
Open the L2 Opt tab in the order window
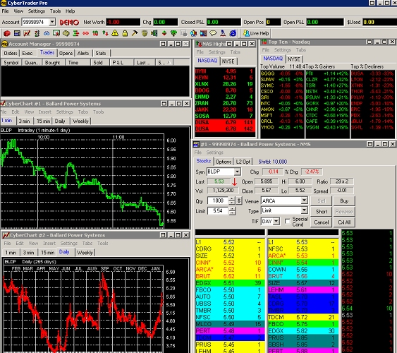tap(243, 162)
